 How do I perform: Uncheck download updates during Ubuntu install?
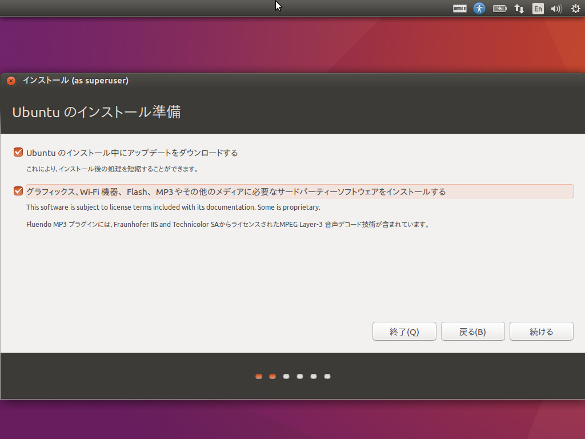[18, 152]
